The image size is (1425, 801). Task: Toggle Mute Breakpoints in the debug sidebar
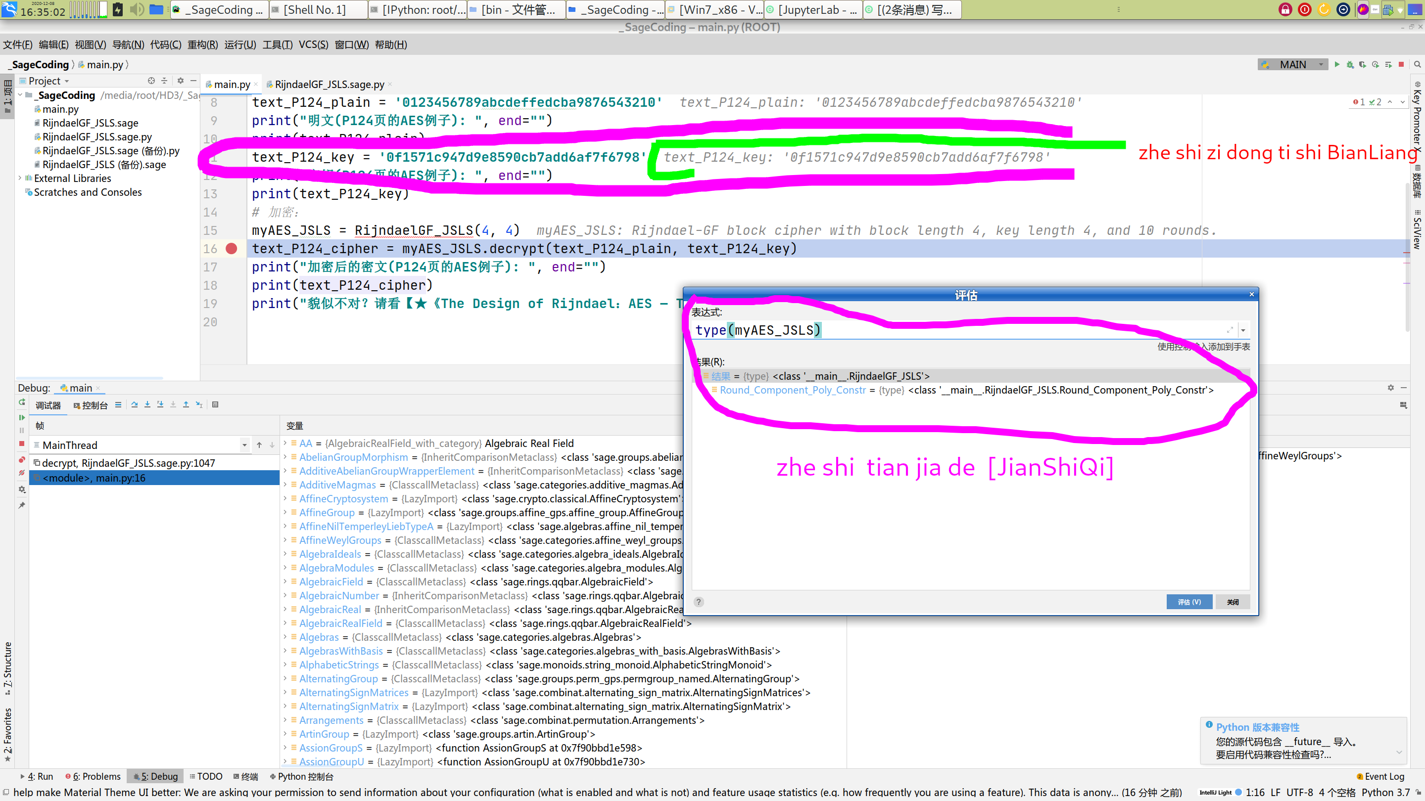(22, 473)
